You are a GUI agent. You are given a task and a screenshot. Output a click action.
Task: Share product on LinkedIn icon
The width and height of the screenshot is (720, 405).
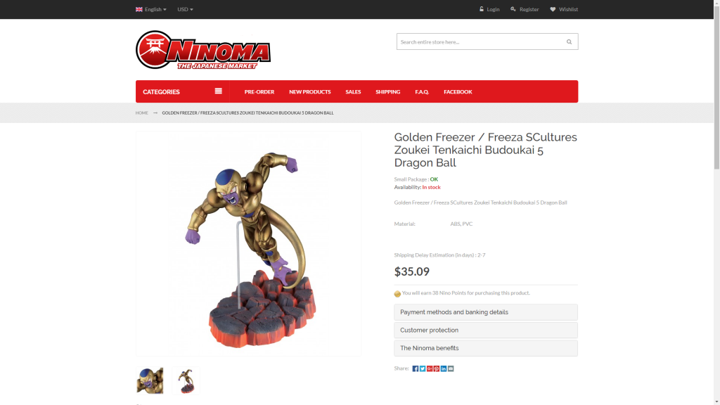(444, 368)
